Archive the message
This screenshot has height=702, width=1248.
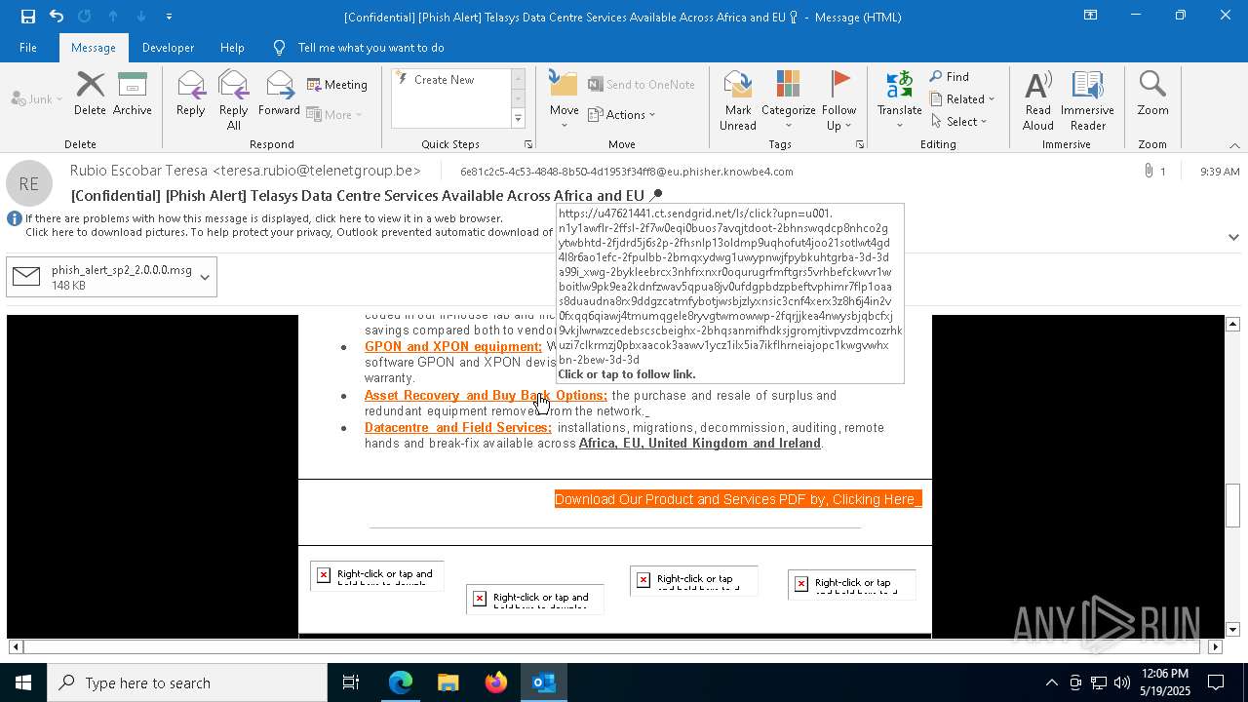pyautogui.click(x=133, y=95)
